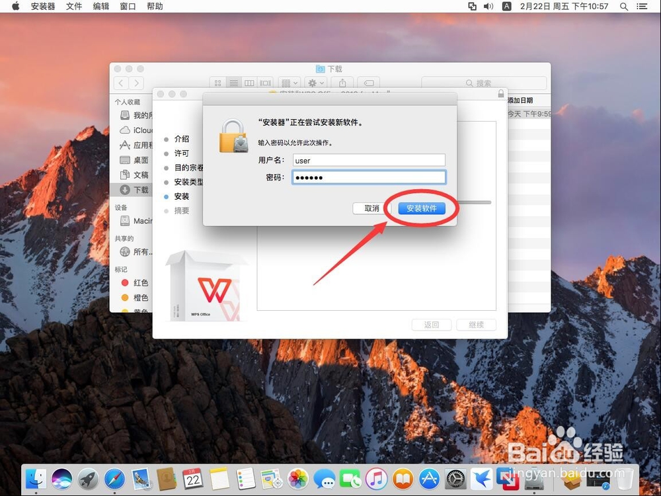Open FaceTime from the Dock

350,479
